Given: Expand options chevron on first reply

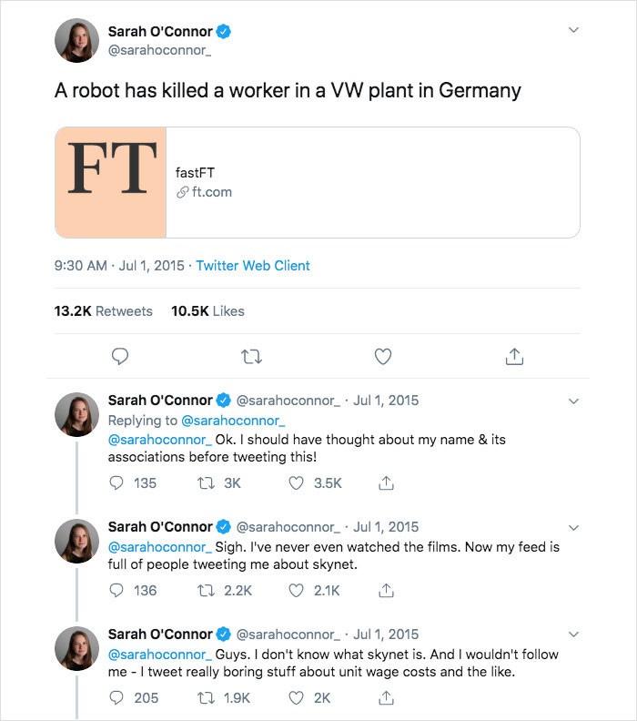Looking at the screenshot, I should (573, 401).
